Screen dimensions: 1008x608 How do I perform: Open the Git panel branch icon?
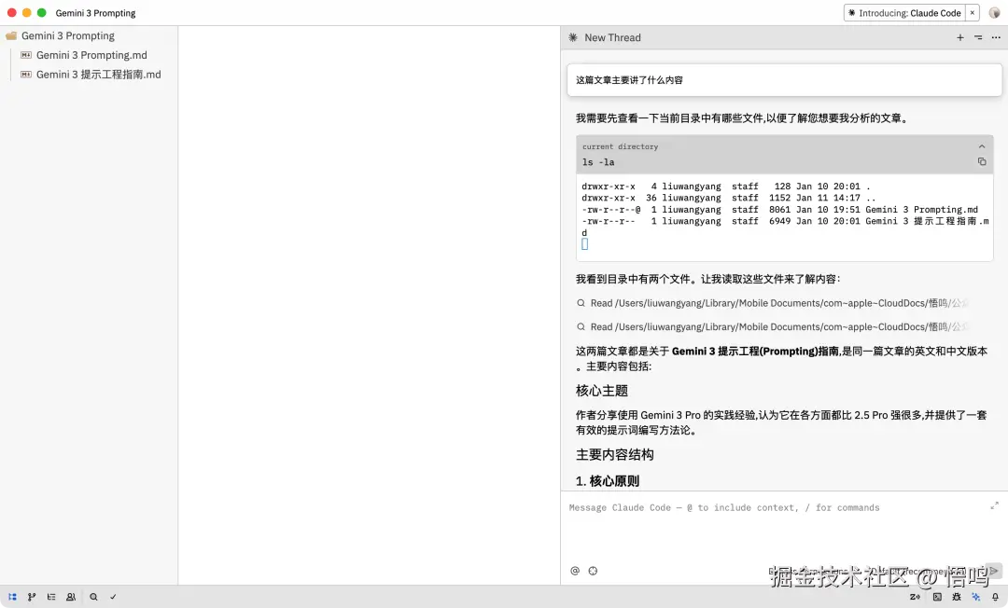pos(32,597)
